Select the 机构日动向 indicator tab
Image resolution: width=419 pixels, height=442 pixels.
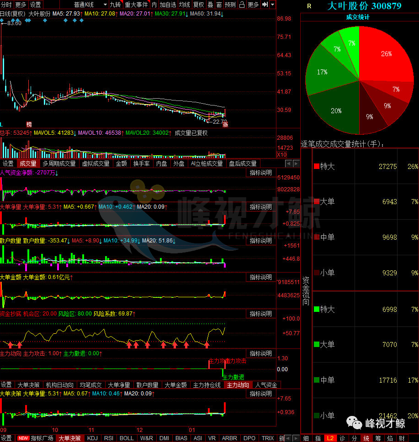(59, 385)
